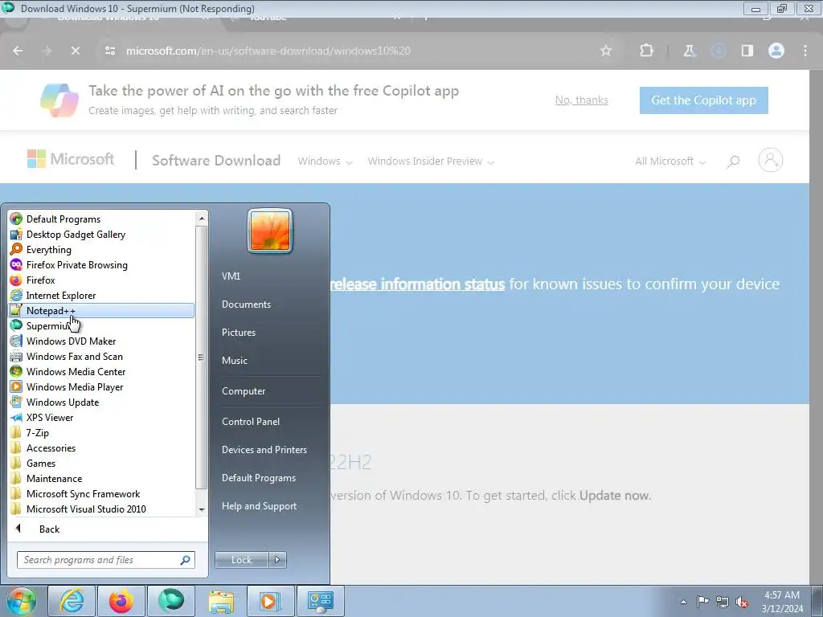Open the network tray icon
Image resolution: width=823 pixels, height=617 pixels.
(723, 602)
